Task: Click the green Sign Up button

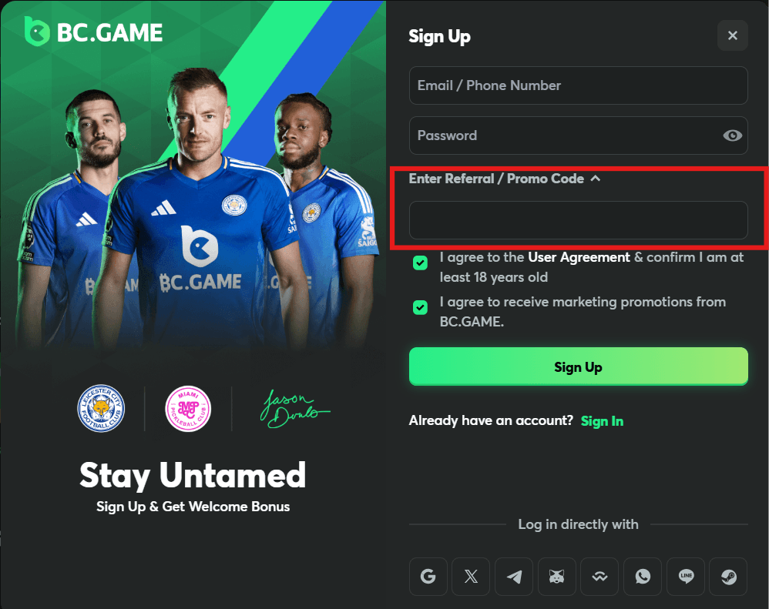Action: 578,366
